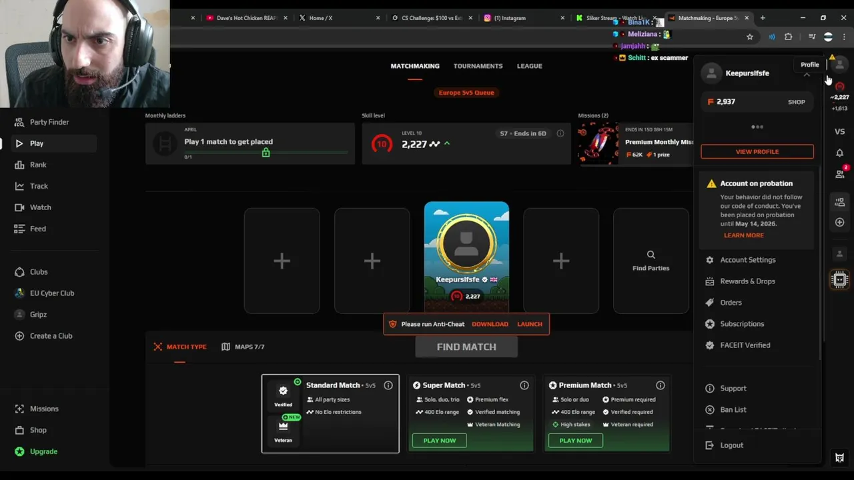Click the View Profile button

click(757, 151)
